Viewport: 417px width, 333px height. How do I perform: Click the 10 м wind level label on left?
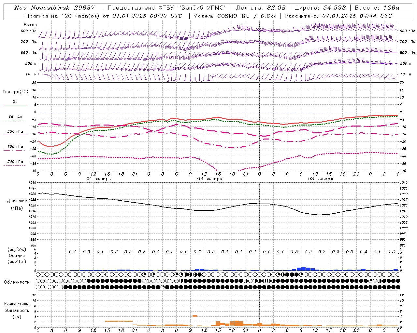pyautogui.click(x=31, y=74)
